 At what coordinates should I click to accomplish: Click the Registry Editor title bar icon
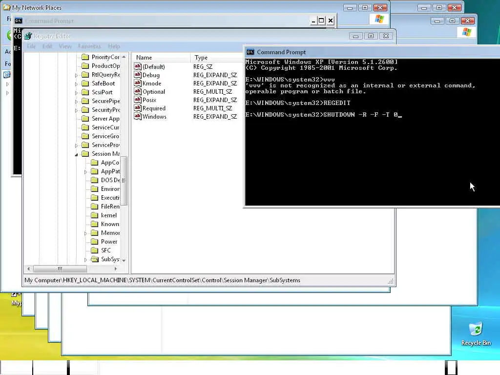click(x=28, y=36)
